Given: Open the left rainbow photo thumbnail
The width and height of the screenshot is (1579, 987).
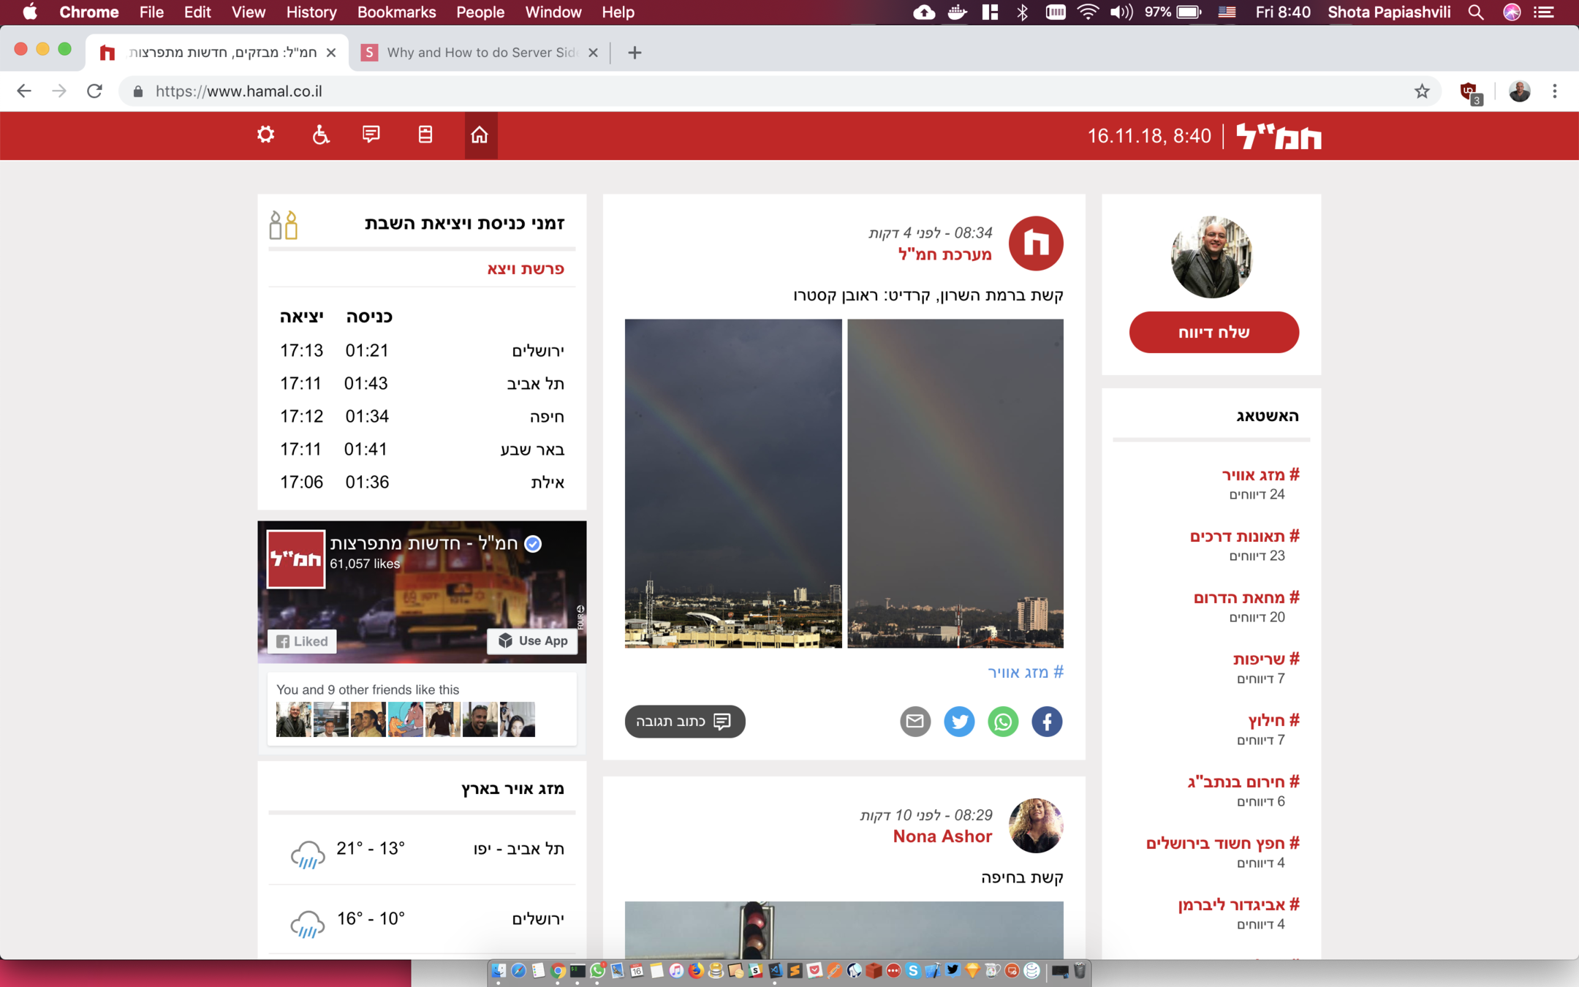Looking at the screenshot, I should click(732, 483).
